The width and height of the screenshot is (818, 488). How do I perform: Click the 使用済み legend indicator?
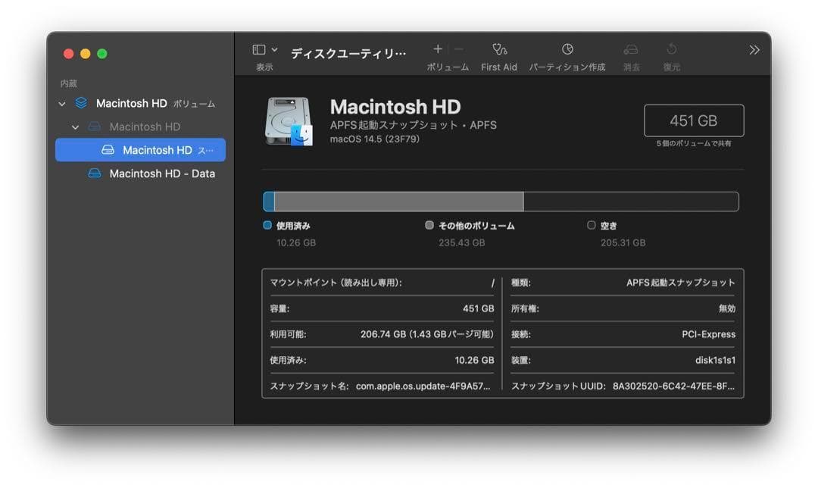point(267,225)
